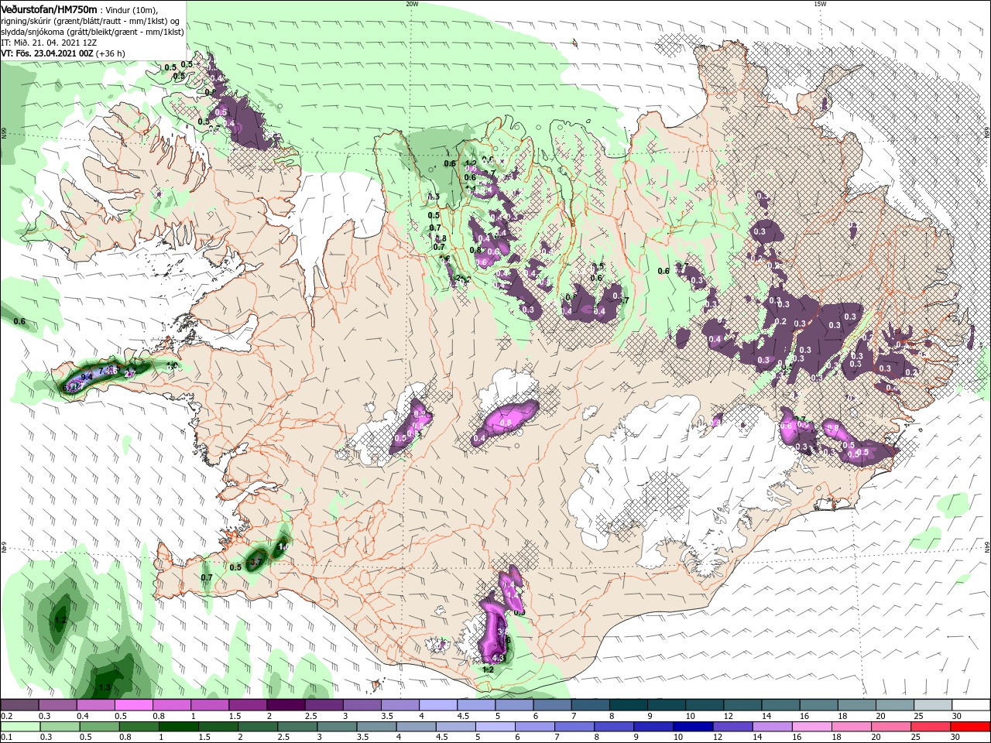Click the "0.2" label on the snow scale
Screen dimensions: 991x743
[x=6, y=716]
